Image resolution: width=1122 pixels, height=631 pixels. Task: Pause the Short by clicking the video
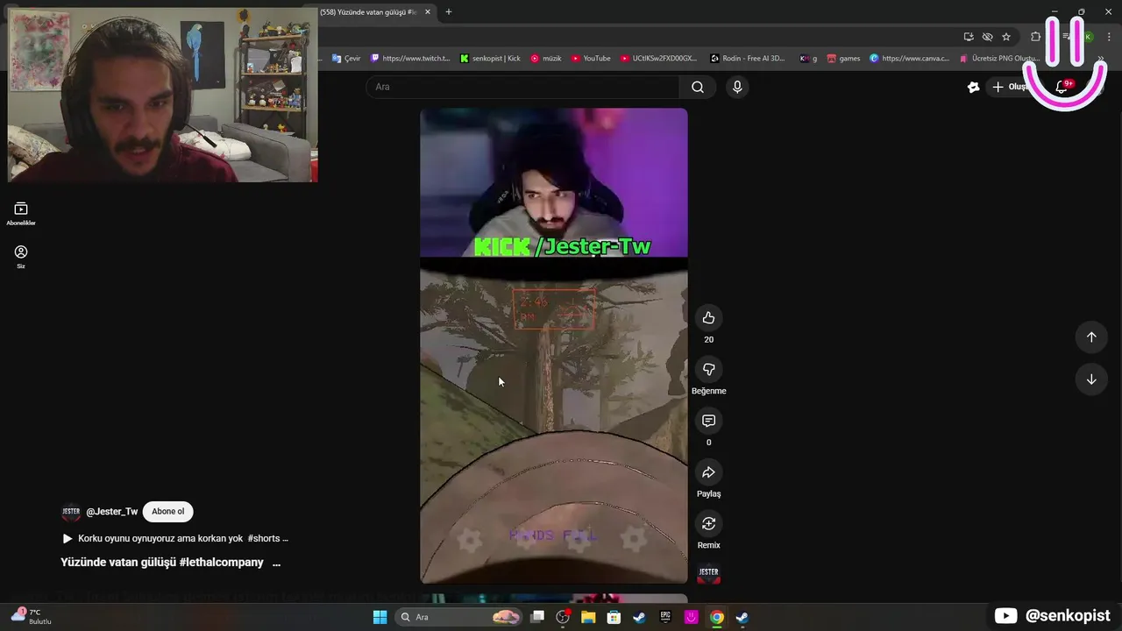pyautogui.click(x=554, y=345)
